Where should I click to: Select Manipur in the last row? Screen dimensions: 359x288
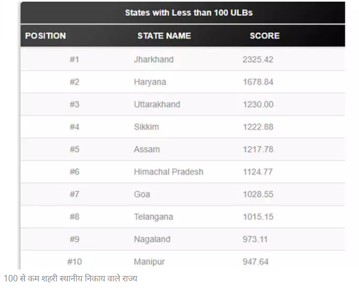(149, 262)
